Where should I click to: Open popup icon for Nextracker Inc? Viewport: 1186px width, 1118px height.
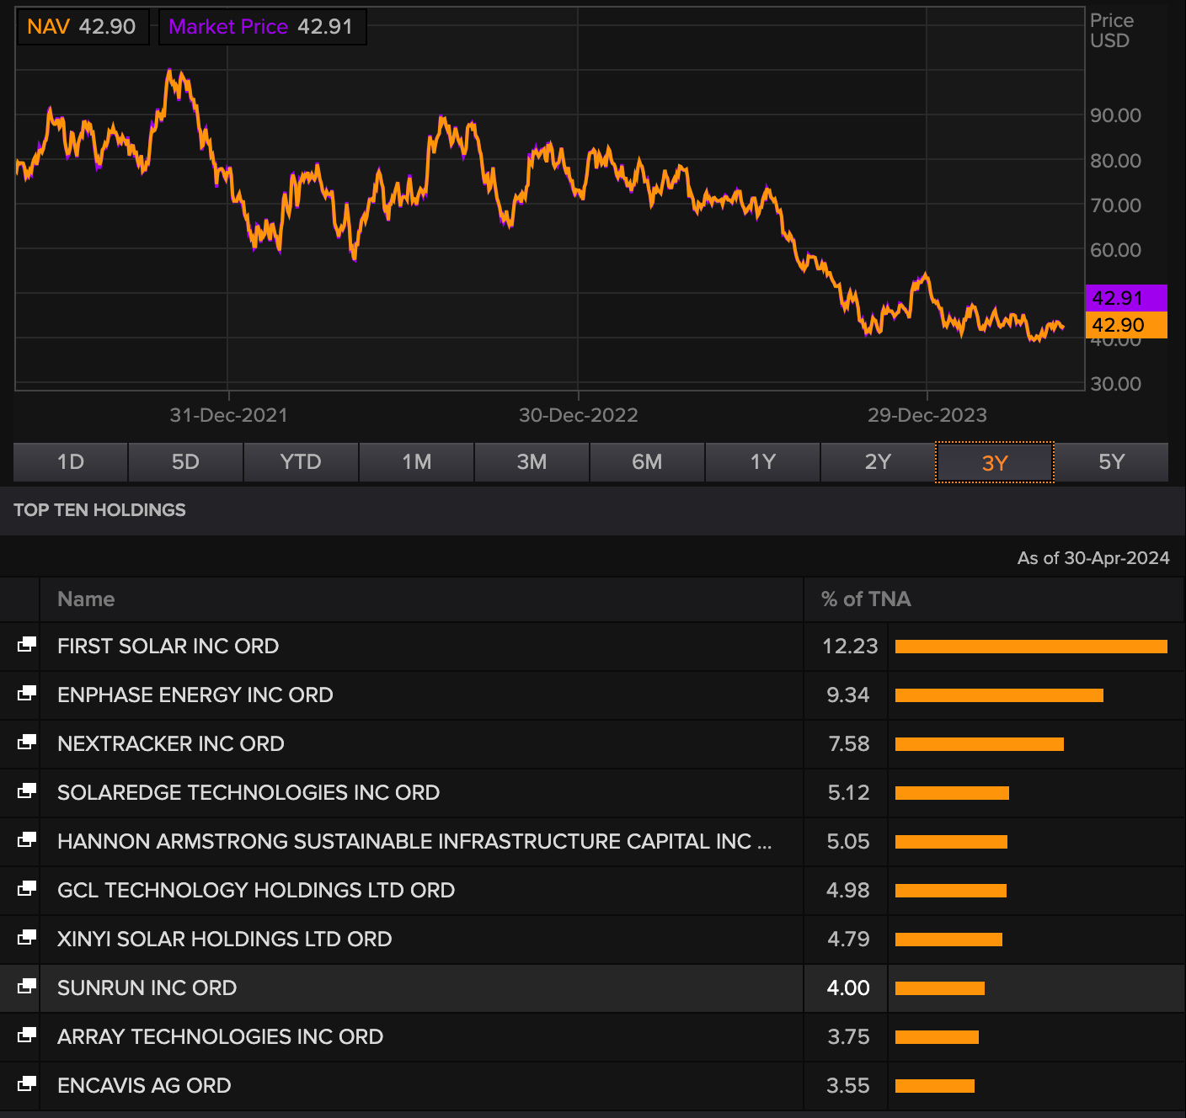27,743
